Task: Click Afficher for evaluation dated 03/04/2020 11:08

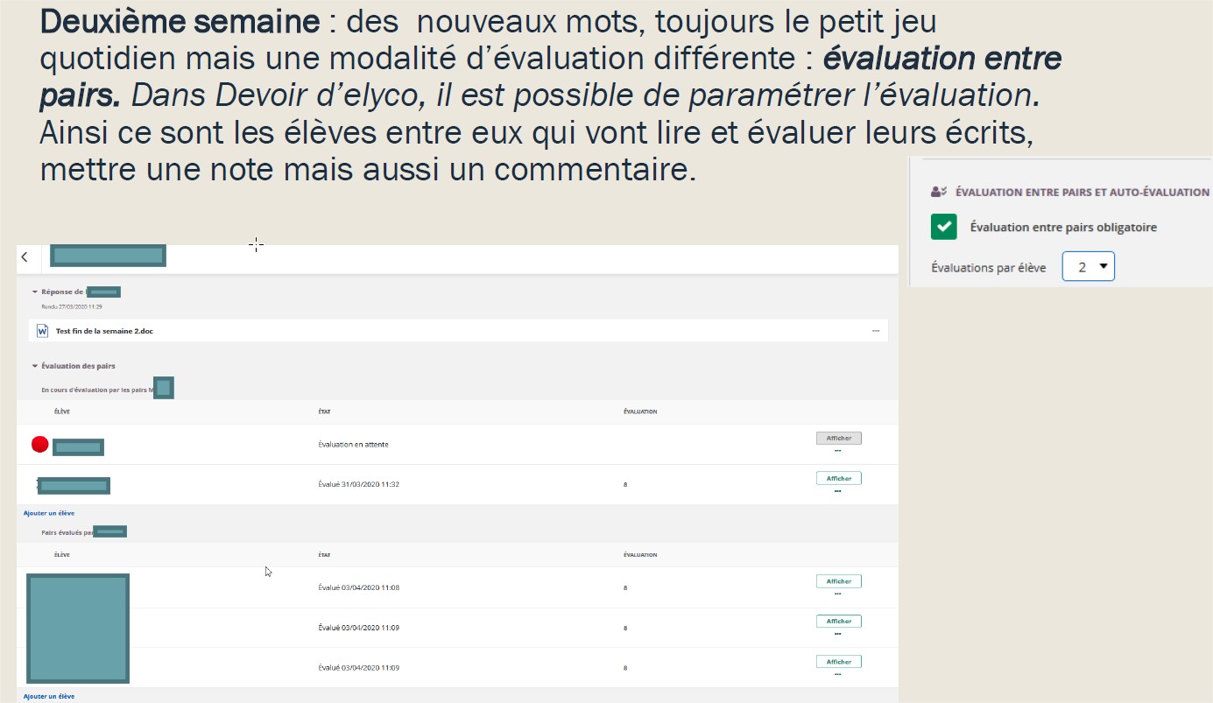Action: pos(838,580)
